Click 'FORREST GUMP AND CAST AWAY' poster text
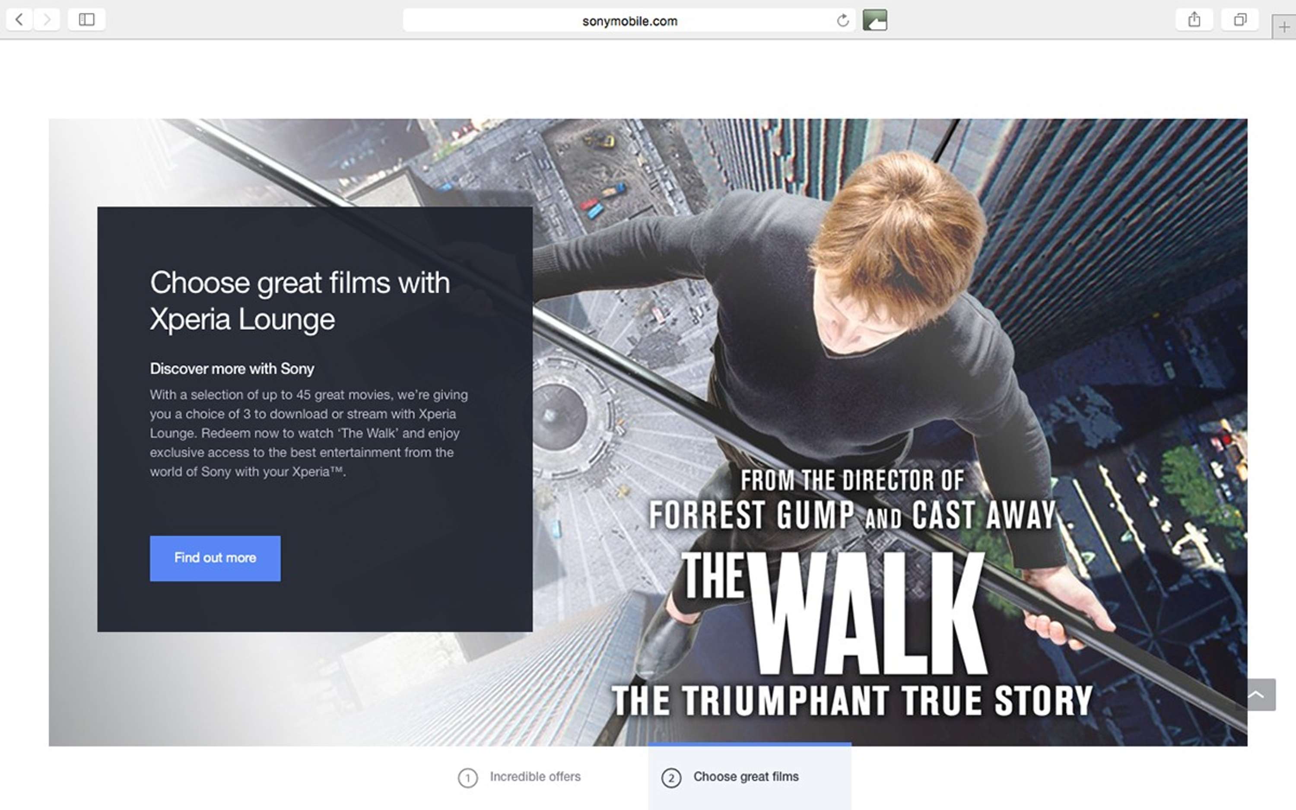Image resolution: width=1296 pixels, height=810 pixels. (x=852, y=515)
